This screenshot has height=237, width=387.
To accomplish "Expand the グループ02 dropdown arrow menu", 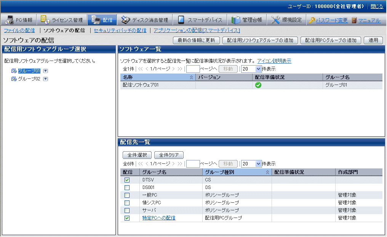I will click(x=45, y=79).
